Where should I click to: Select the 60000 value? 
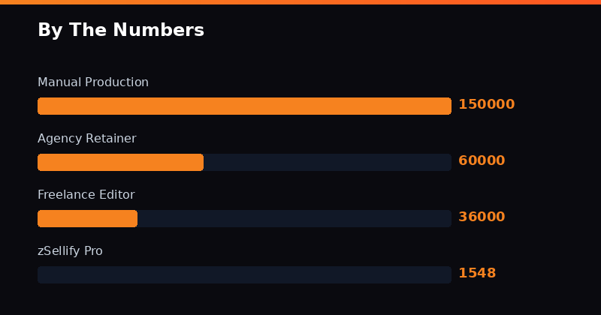[482, 161]
